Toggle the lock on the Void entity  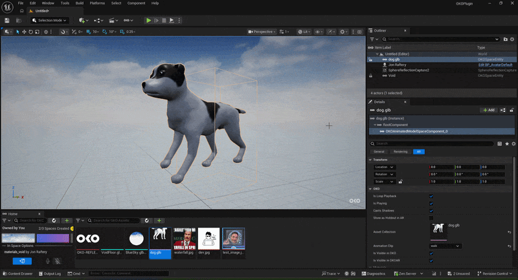[x=370, y=76]
